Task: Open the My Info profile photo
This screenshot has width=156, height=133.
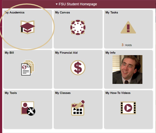Action: 127,70
